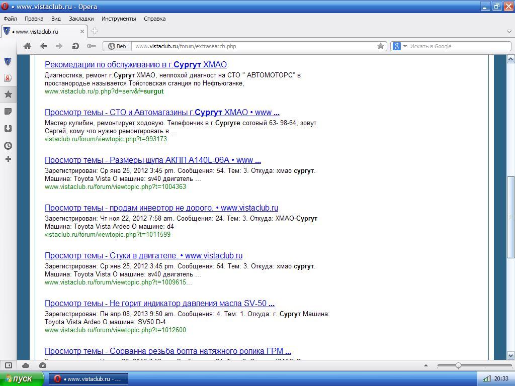Screen dimensions: 515x386
Task: Open link about Размеры щупа АКПП A140L-06A
Action: click(x=152, y=160)
